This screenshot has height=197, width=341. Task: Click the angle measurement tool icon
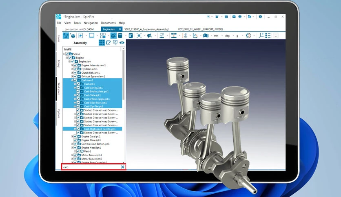click(195, 35)
